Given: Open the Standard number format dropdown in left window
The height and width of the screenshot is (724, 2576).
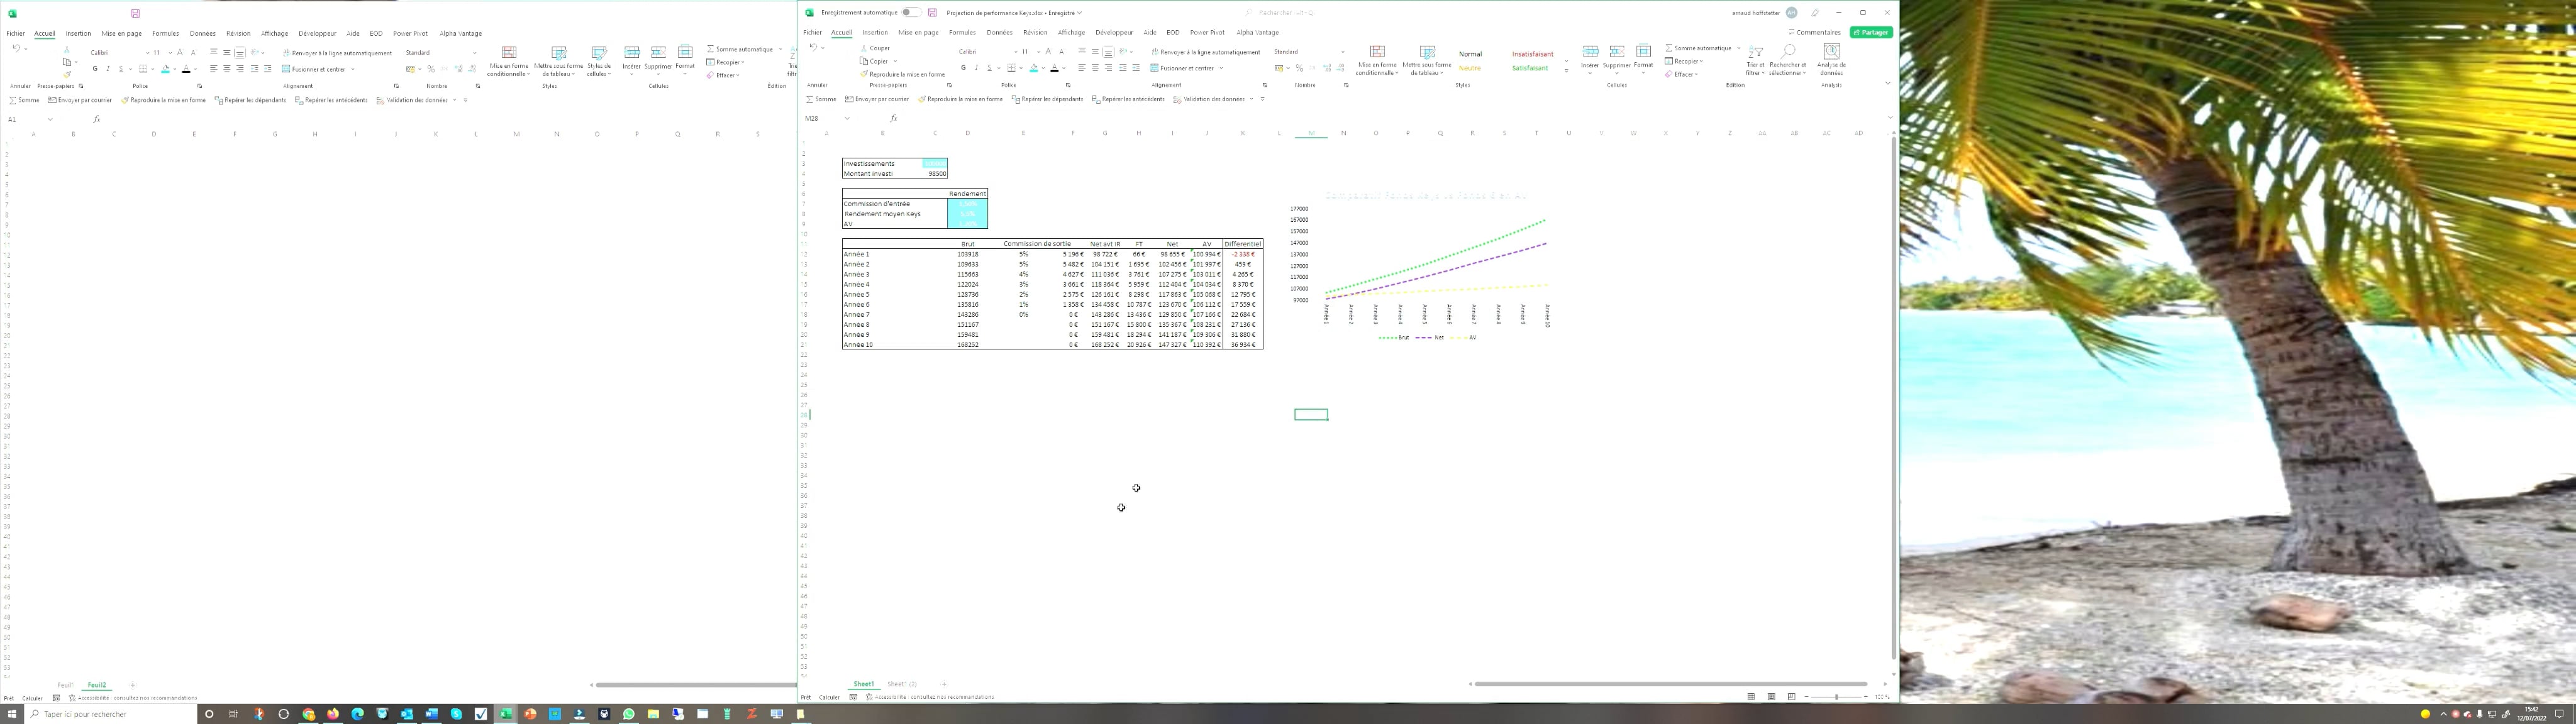Looking at the screenshot, I should [474, 53].
